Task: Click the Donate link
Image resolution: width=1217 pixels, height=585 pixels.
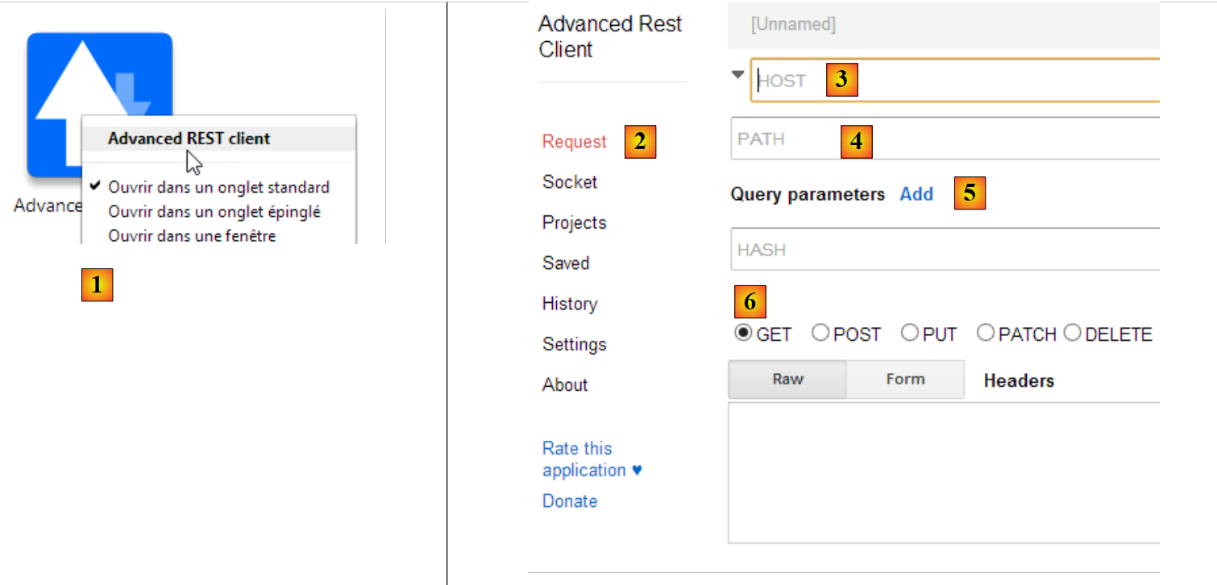Action: point(570,501)
